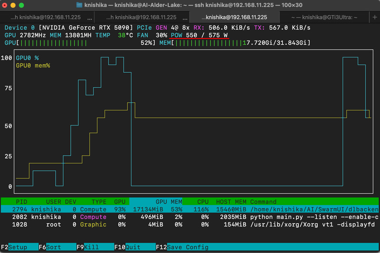
Task: Click the GPU 2782MHz clock value
Action: point(25,35)
